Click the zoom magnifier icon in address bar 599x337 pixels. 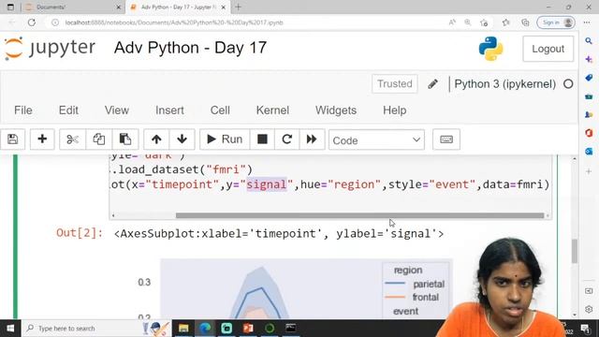coord(468,22)
